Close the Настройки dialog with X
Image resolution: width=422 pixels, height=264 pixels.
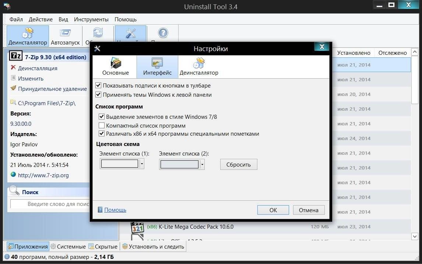[321, 47]
